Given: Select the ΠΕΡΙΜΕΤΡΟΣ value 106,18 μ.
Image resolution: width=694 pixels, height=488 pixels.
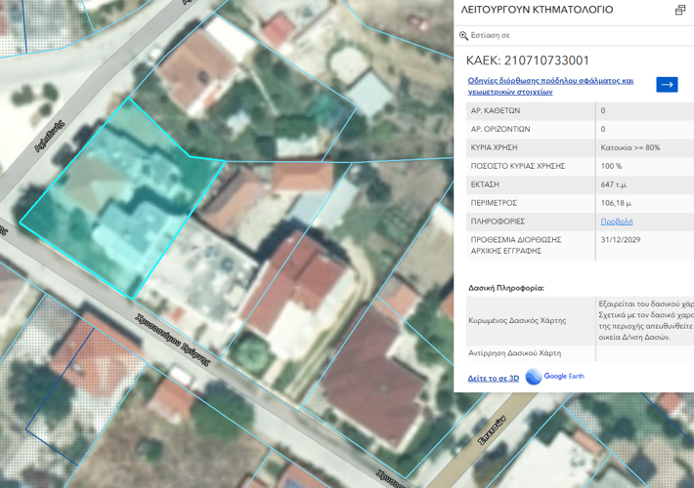Looking at the screenshot, I should coord(616,203).
